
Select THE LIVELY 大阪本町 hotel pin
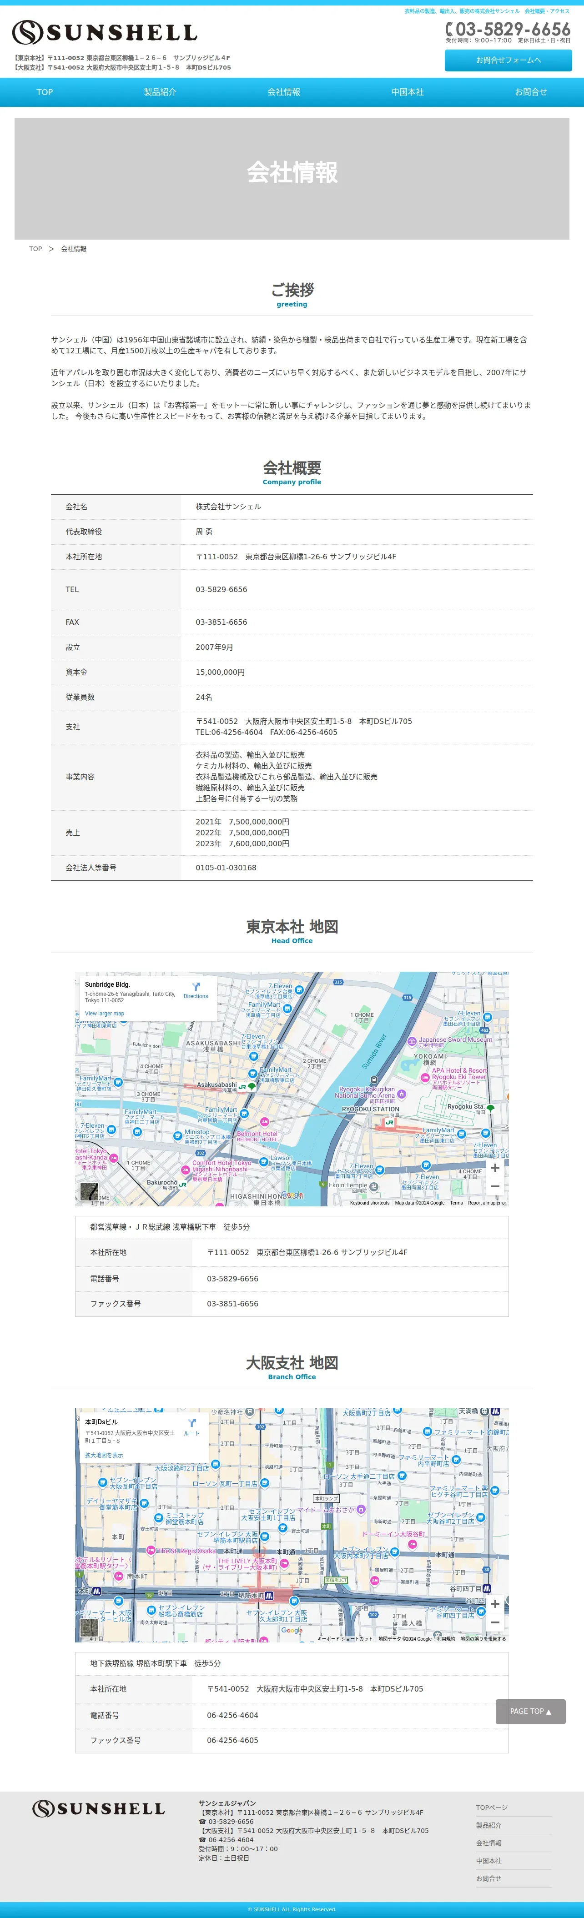click(x=284, y=1564)
